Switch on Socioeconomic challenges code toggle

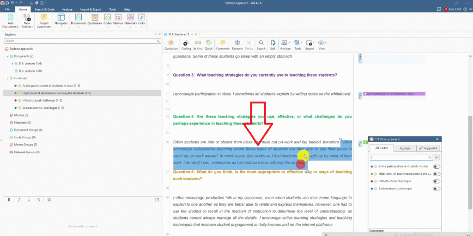436,189
